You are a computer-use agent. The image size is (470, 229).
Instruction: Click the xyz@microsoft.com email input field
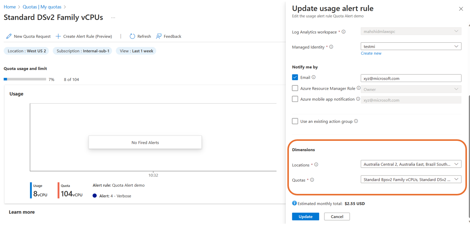(411, 78)
